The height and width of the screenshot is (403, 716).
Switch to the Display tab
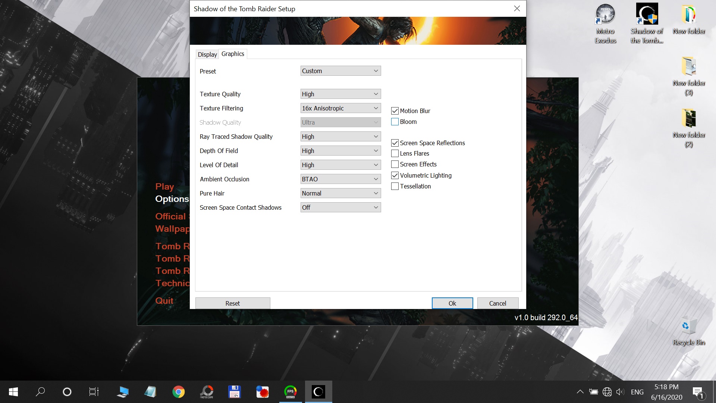(207, 54)
